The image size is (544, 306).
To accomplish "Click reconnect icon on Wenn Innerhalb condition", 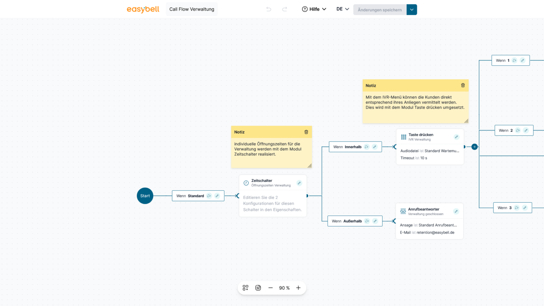I will click(366, 147).
